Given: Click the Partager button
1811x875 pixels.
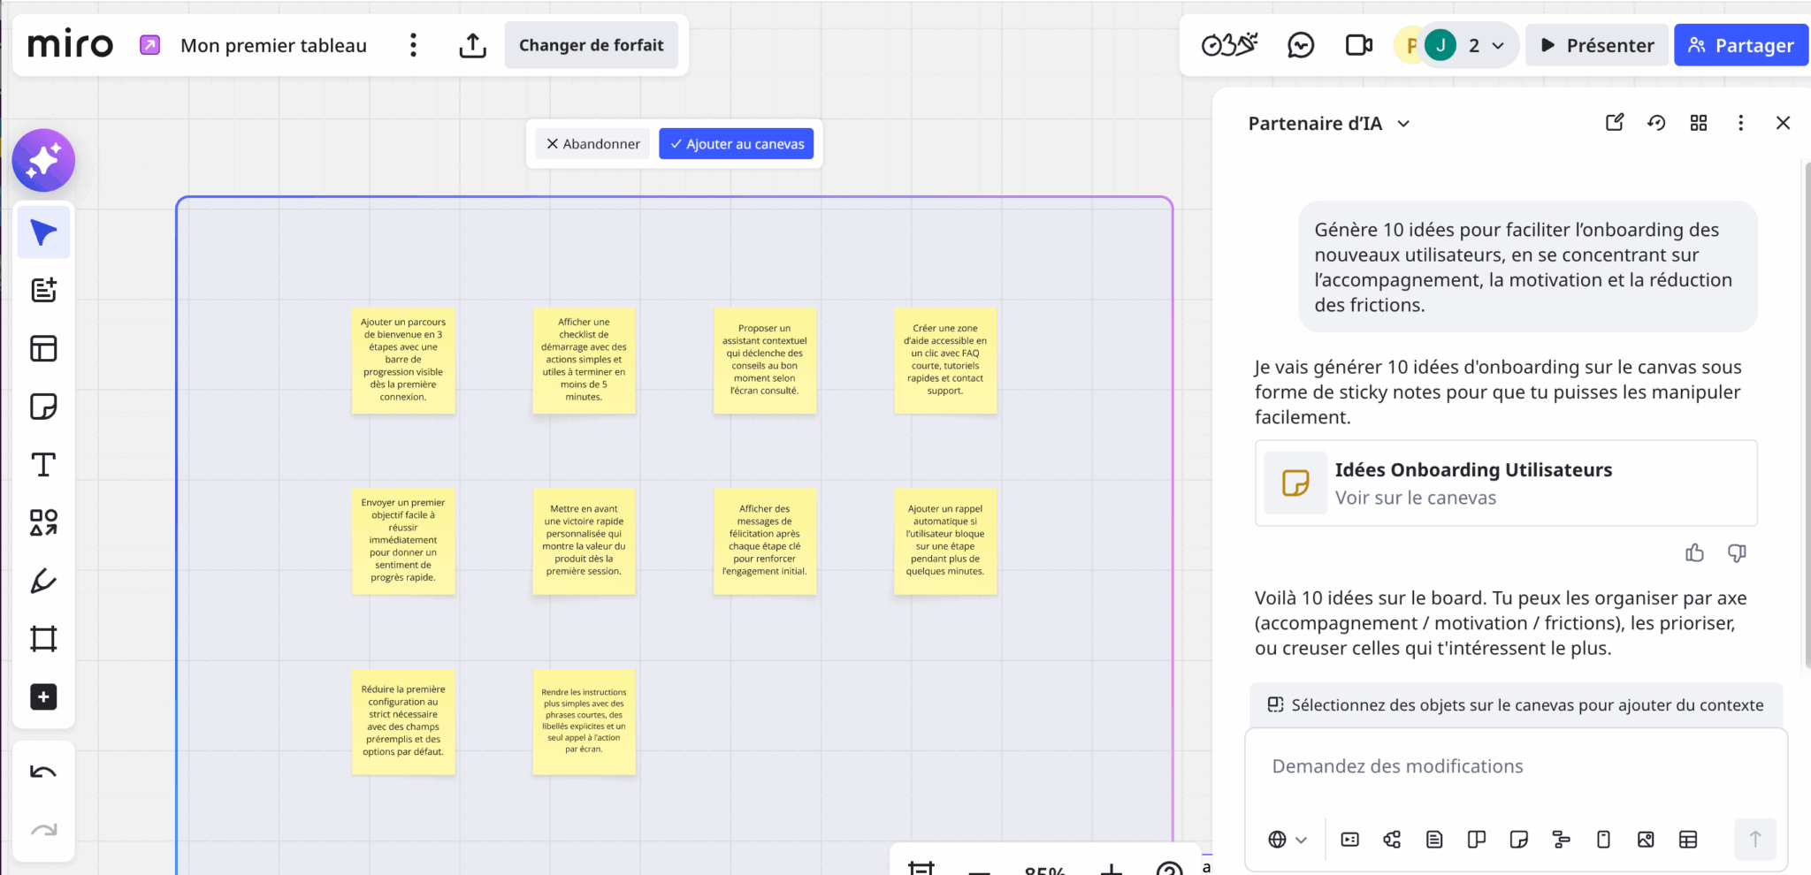Looking at the screenshot, I should [1740, 45].
